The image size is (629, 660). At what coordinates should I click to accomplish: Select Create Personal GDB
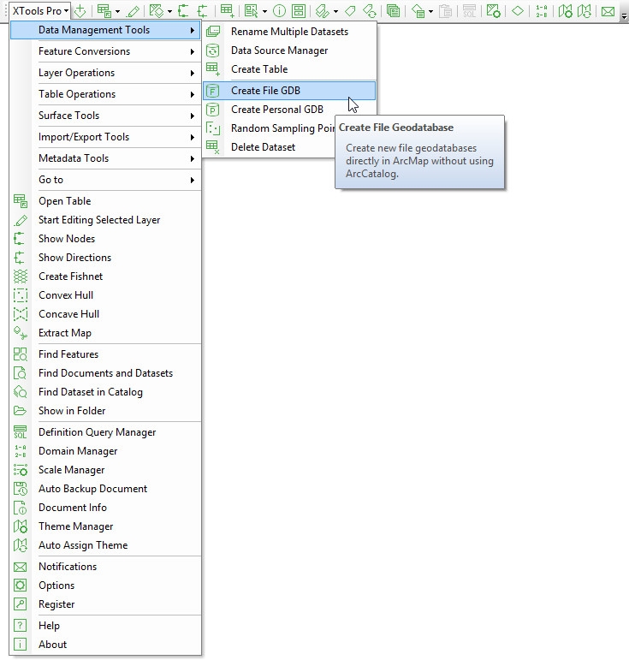point(289,110)
